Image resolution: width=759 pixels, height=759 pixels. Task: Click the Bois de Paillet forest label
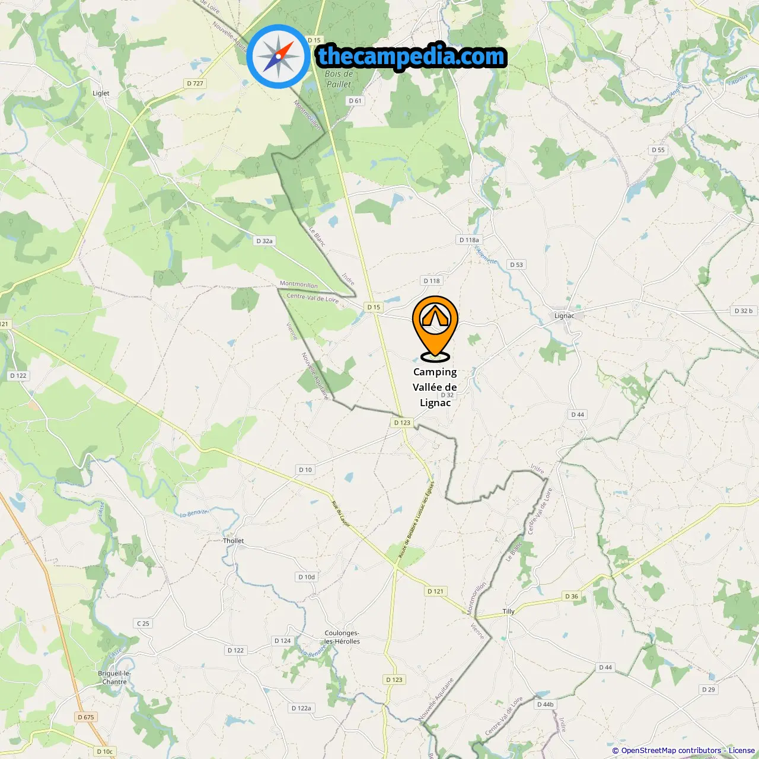pos(339,79)
